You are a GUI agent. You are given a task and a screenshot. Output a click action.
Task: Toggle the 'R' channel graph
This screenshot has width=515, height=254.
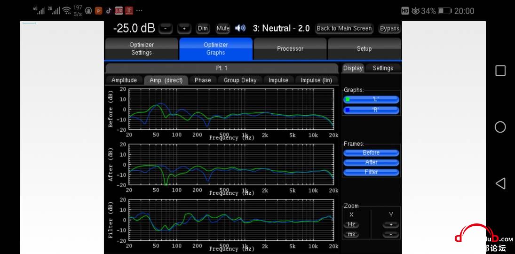[371, 110]
